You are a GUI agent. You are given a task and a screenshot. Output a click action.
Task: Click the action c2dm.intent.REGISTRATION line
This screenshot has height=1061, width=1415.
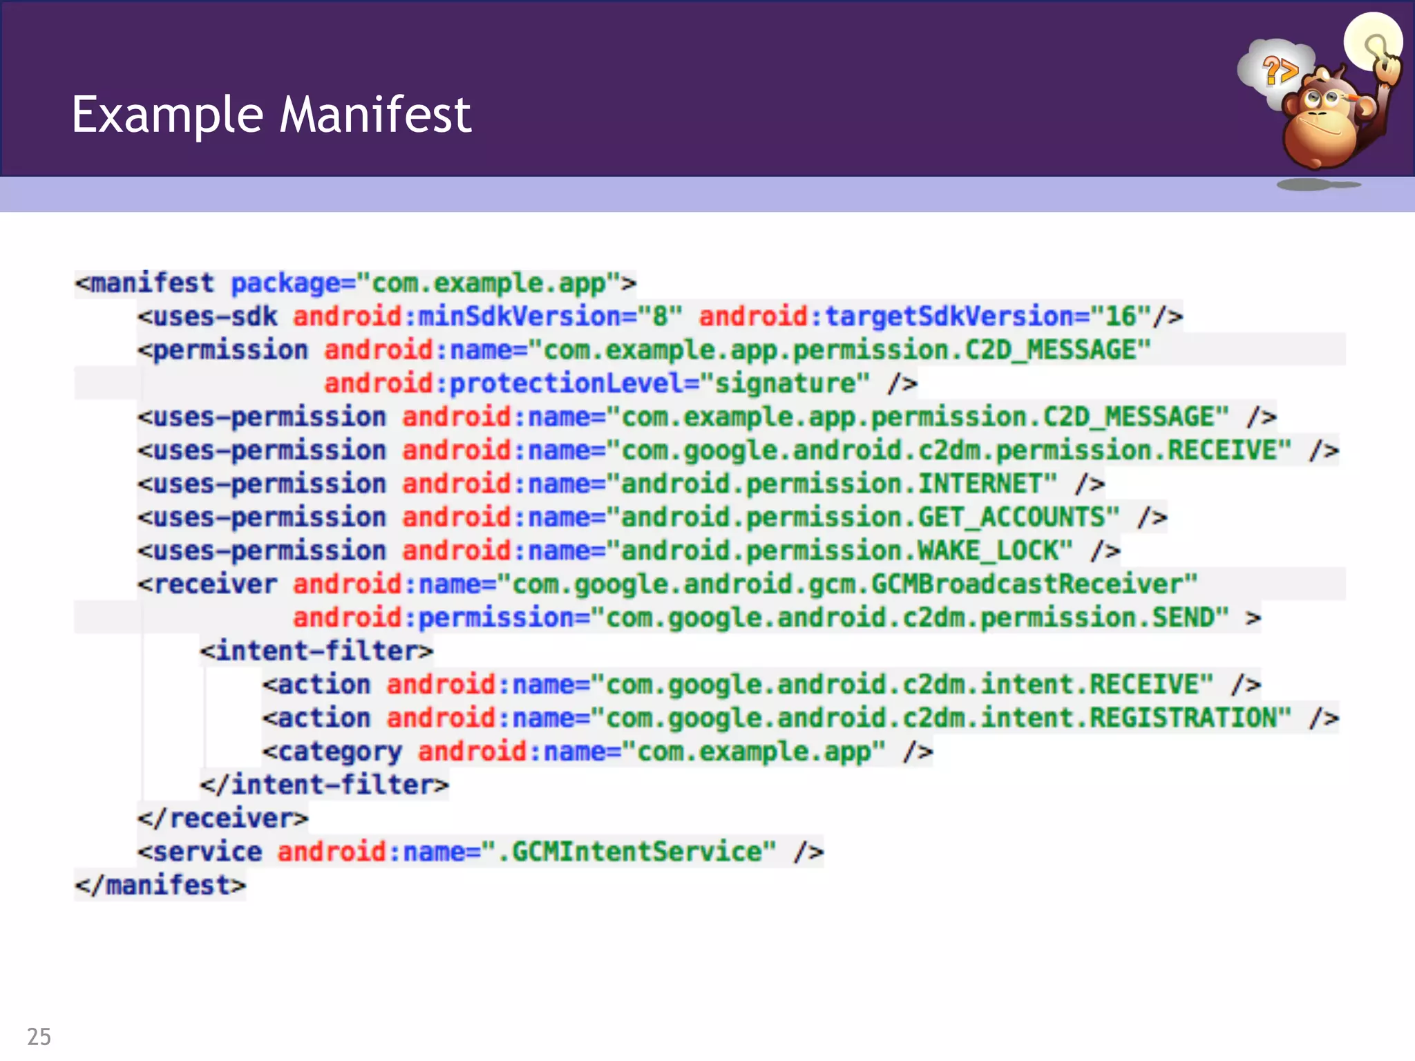[x=800, y=718]
